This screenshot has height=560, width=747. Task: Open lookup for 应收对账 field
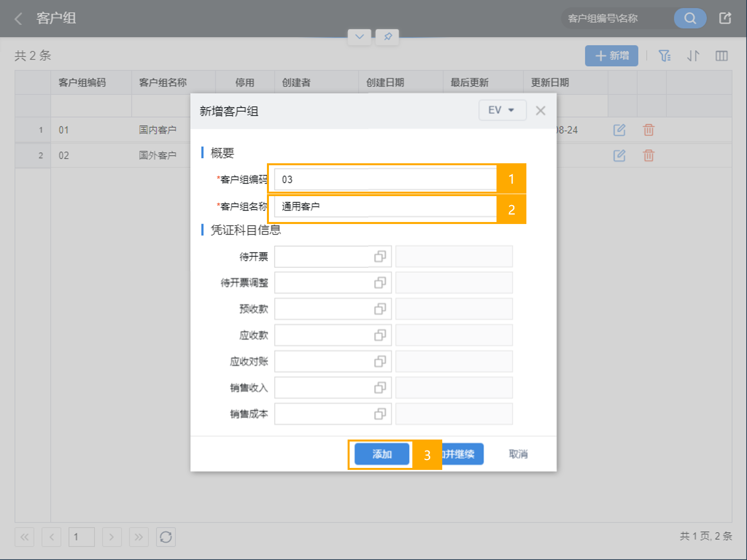(380, 361)
